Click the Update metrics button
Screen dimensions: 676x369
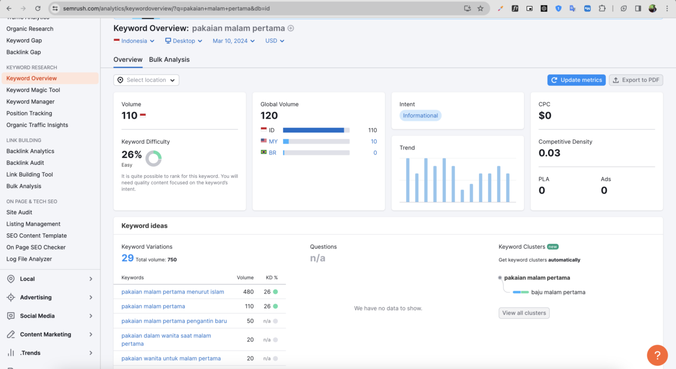pos(576,80)
